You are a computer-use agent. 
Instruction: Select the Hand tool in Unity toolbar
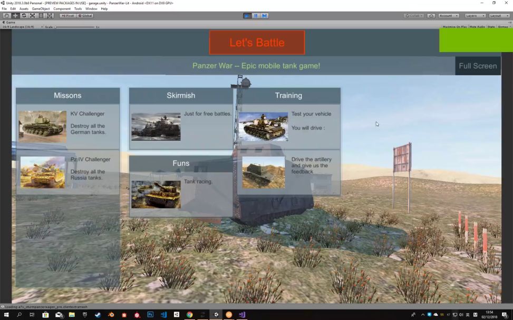7,16
